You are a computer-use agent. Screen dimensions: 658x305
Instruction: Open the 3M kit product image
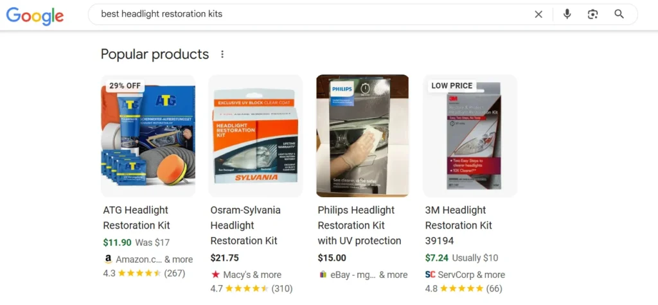coord(470,136)
